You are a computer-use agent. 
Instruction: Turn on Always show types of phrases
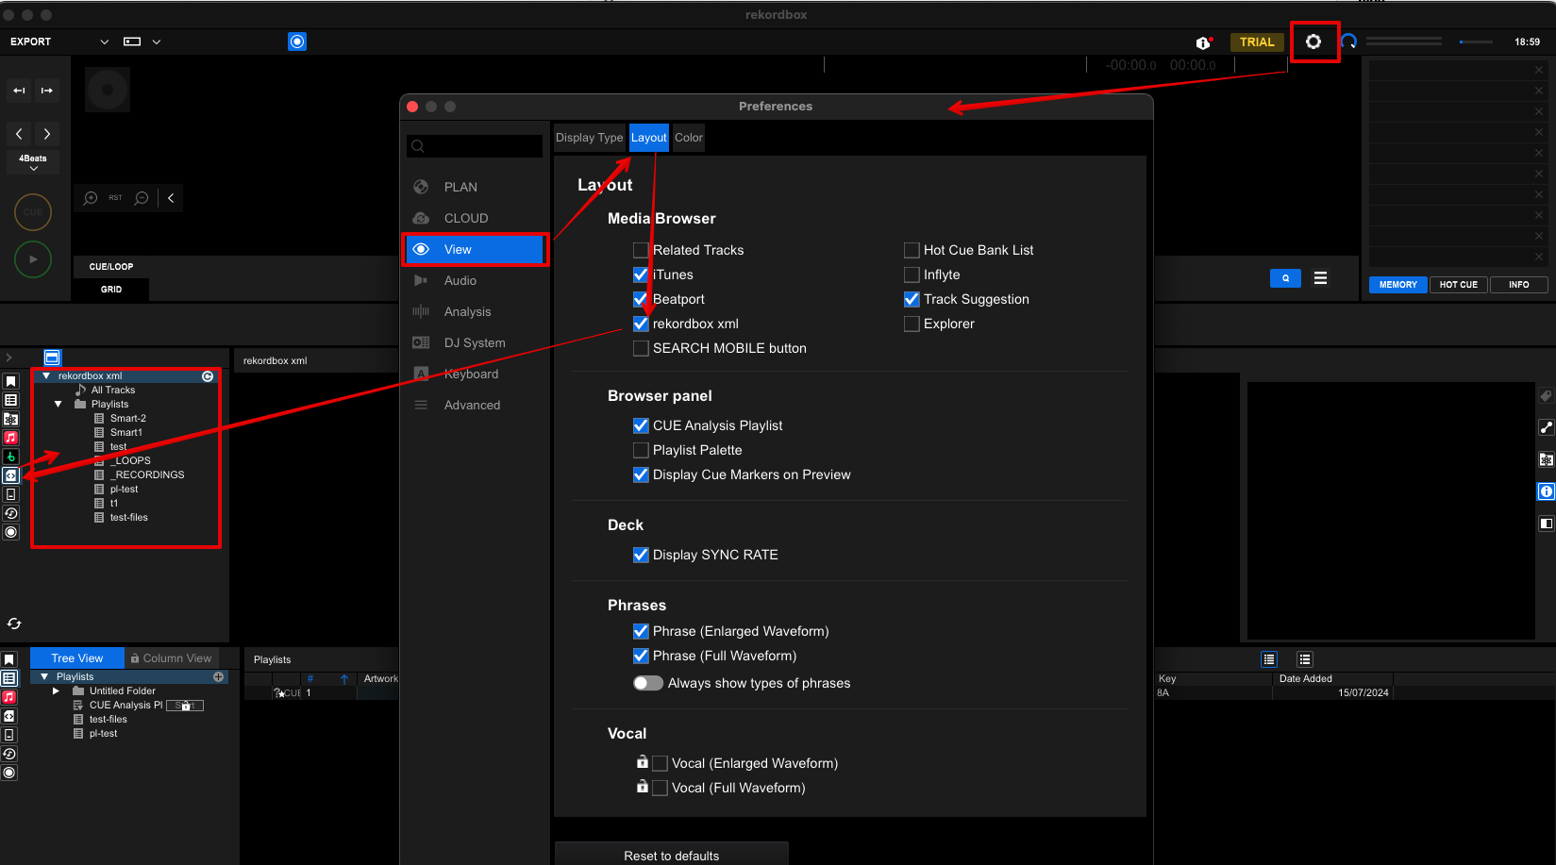click(648, 683)
